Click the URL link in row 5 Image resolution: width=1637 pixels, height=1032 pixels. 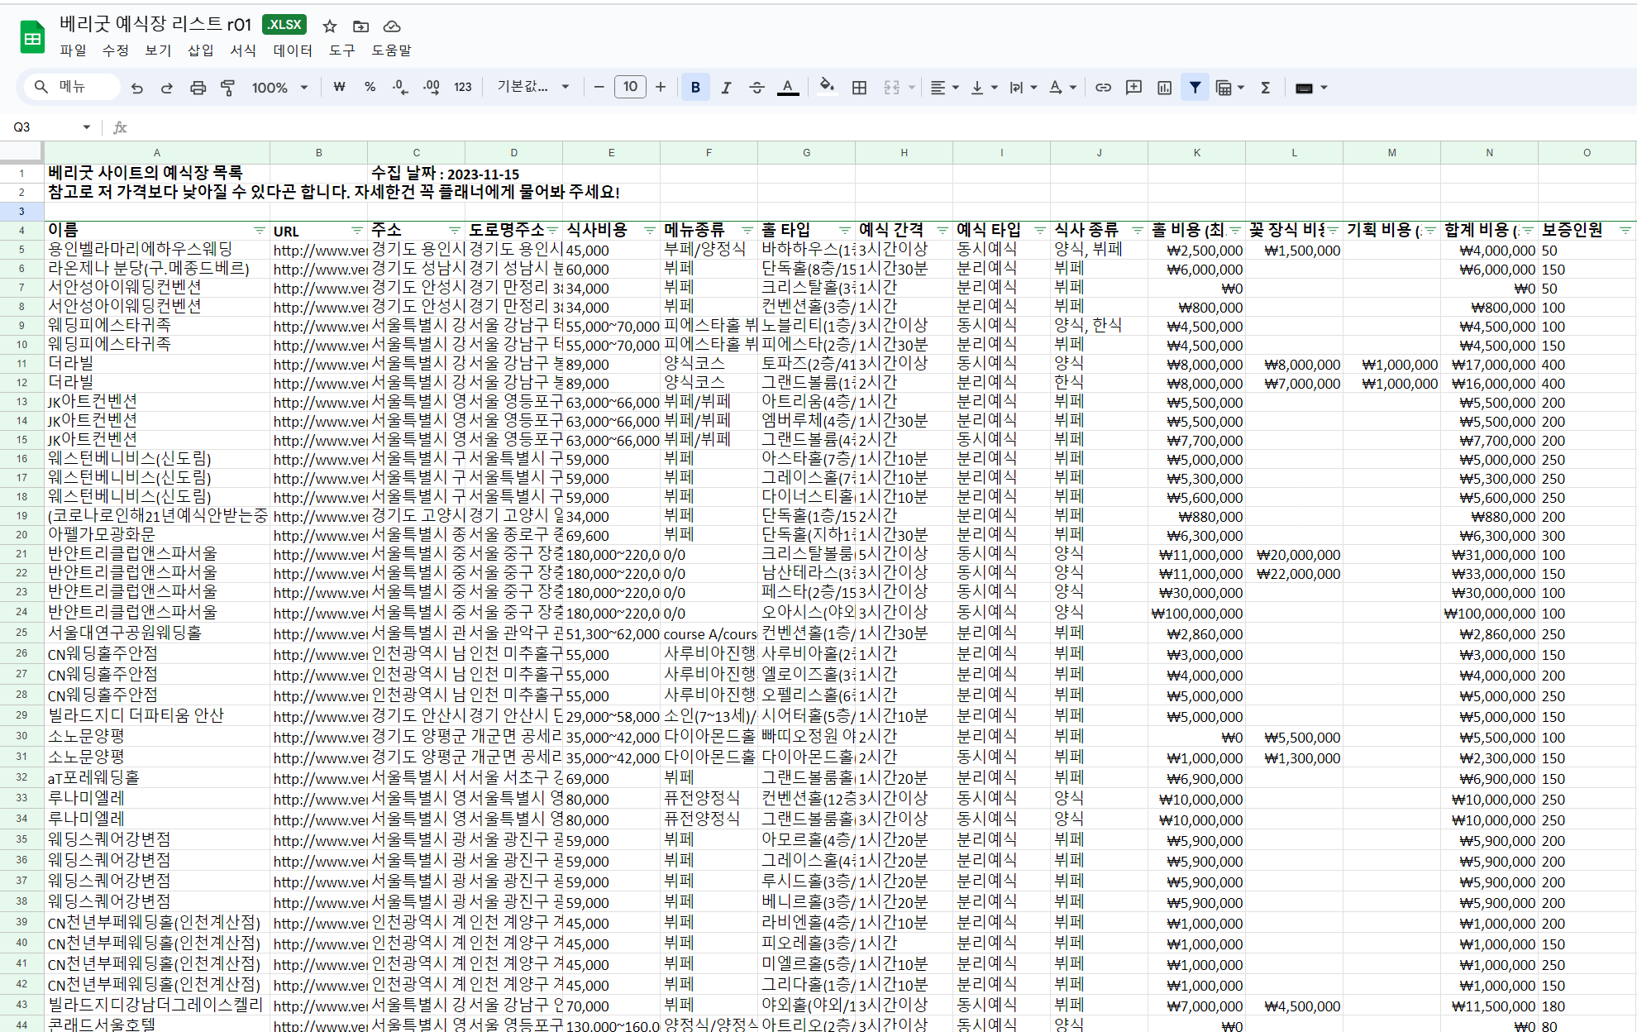click(319, 251)
